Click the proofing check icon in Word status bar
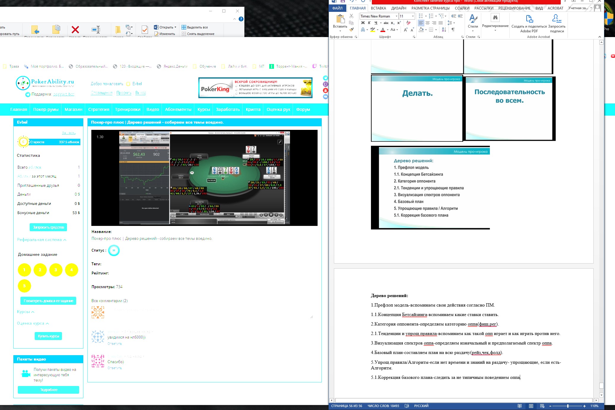615x410 pixels. pos(407,406)
